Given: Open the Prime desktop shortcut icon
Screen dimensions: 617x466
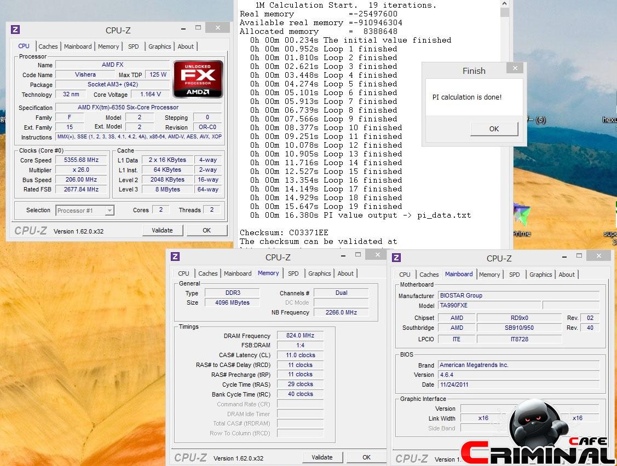Looking at the screenshot, I should 521,220.
